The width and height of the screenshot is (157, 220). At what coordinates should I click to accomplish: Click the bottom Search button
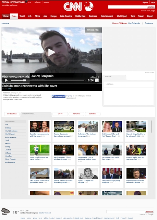click(x=149, y=212)
